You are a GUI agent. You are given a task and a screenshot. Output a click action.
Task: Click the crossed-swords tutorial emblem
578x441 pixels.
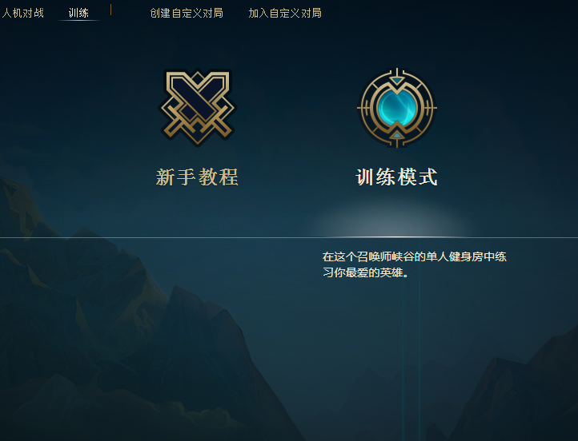pos(198,107)
